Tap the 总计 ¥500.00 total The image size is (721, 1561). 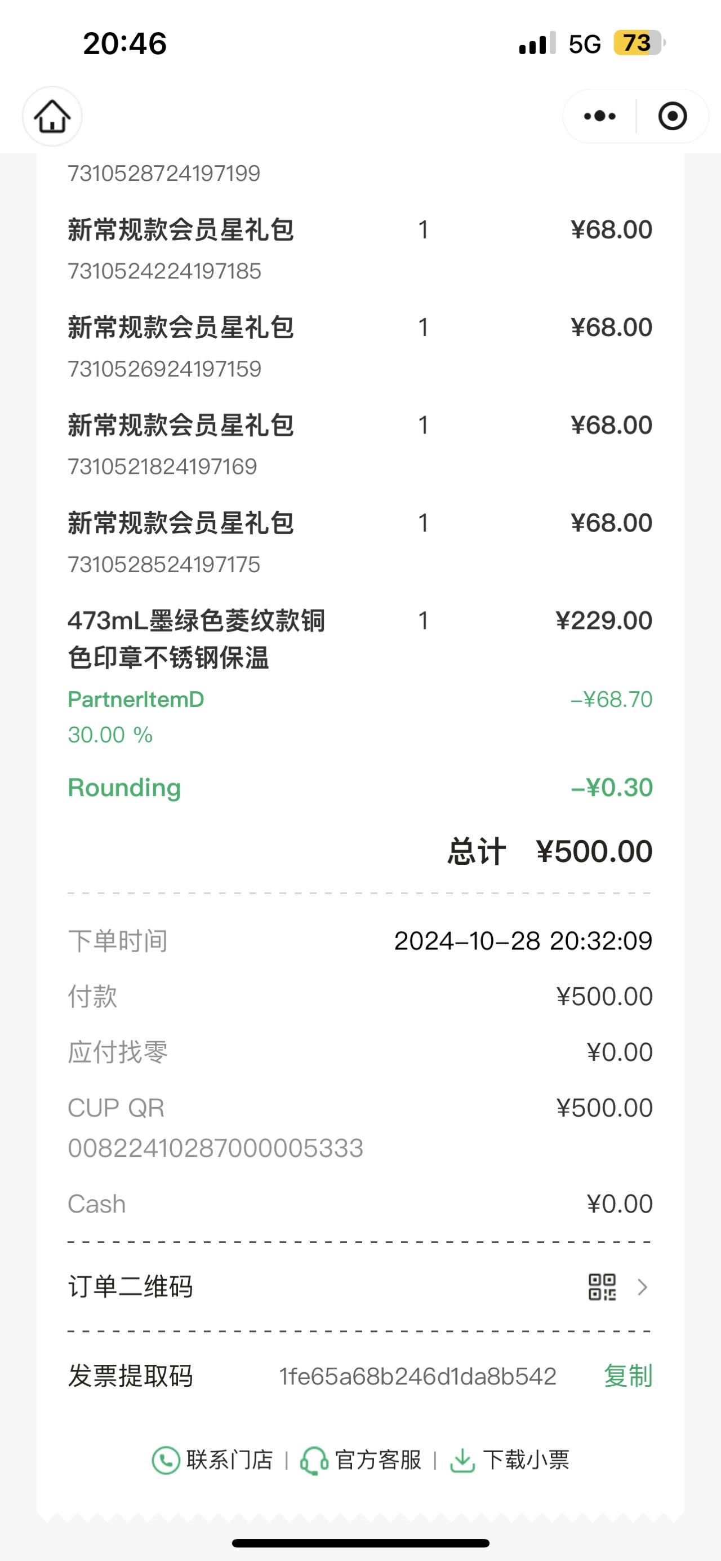click(550, 851)
